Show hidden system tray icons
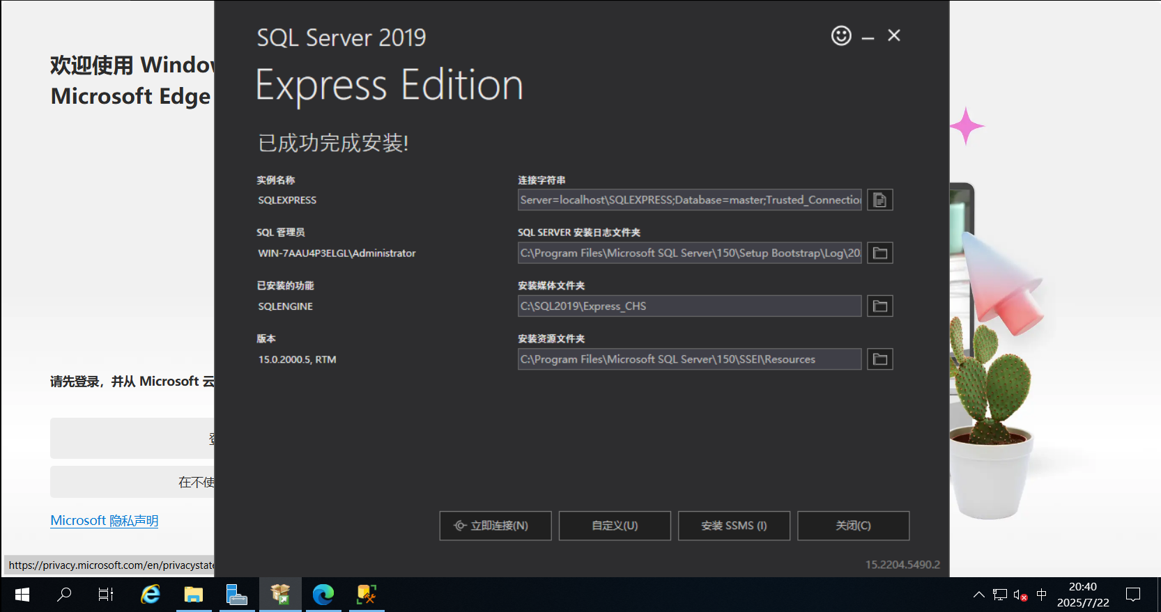 click(x=979, y=595)
